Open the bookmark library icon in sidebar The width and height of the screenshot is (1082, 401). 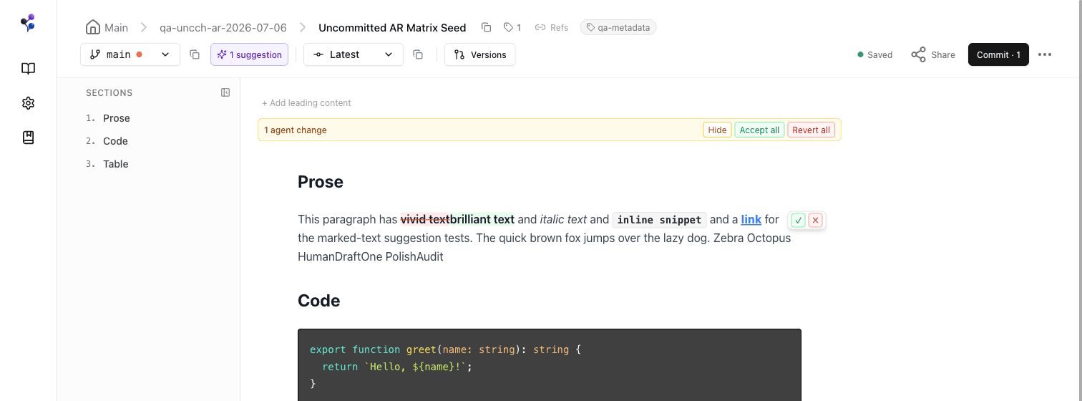coord(28,137)
